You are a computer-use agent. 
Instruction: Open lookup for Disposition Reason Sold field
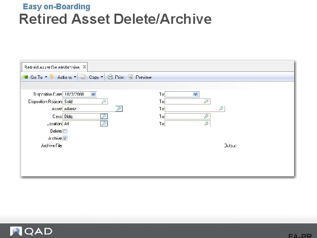tap(104, 101)
